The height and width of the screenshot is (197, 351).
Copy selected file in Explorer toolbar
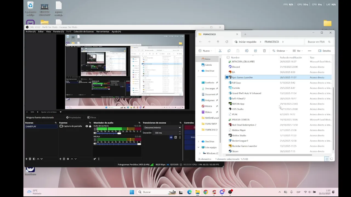coord(229,51)
